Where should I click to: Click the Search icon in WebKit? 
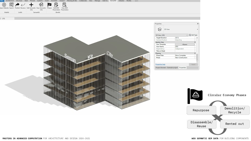tap(12, 5)
